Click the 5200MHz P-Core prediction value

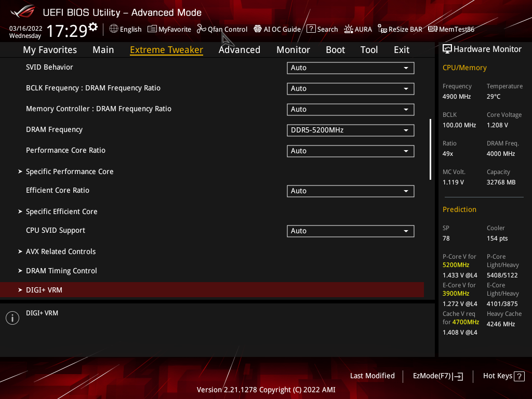coord(456,265)
